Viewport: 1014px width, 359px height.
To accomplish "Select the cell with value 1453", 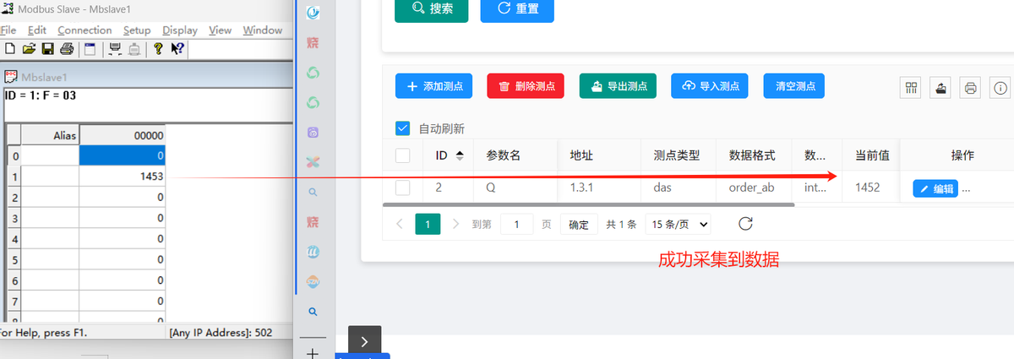I will tap(122, 176).
